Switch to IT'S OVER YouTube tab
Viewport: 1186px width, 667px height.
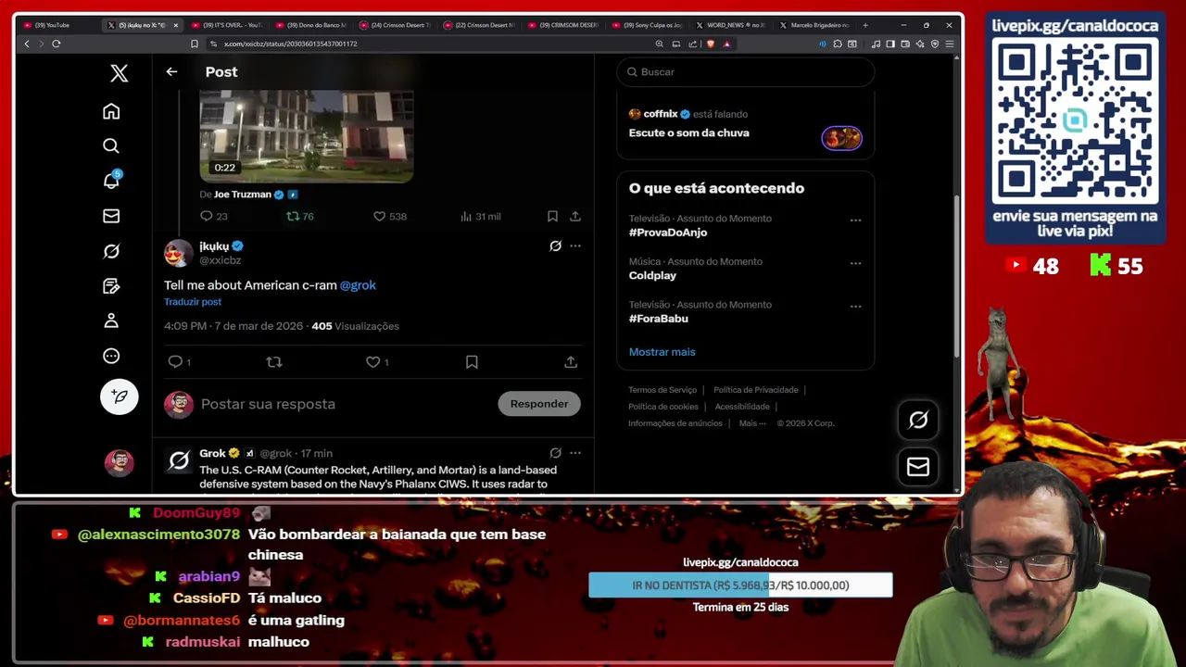point(226,25)
